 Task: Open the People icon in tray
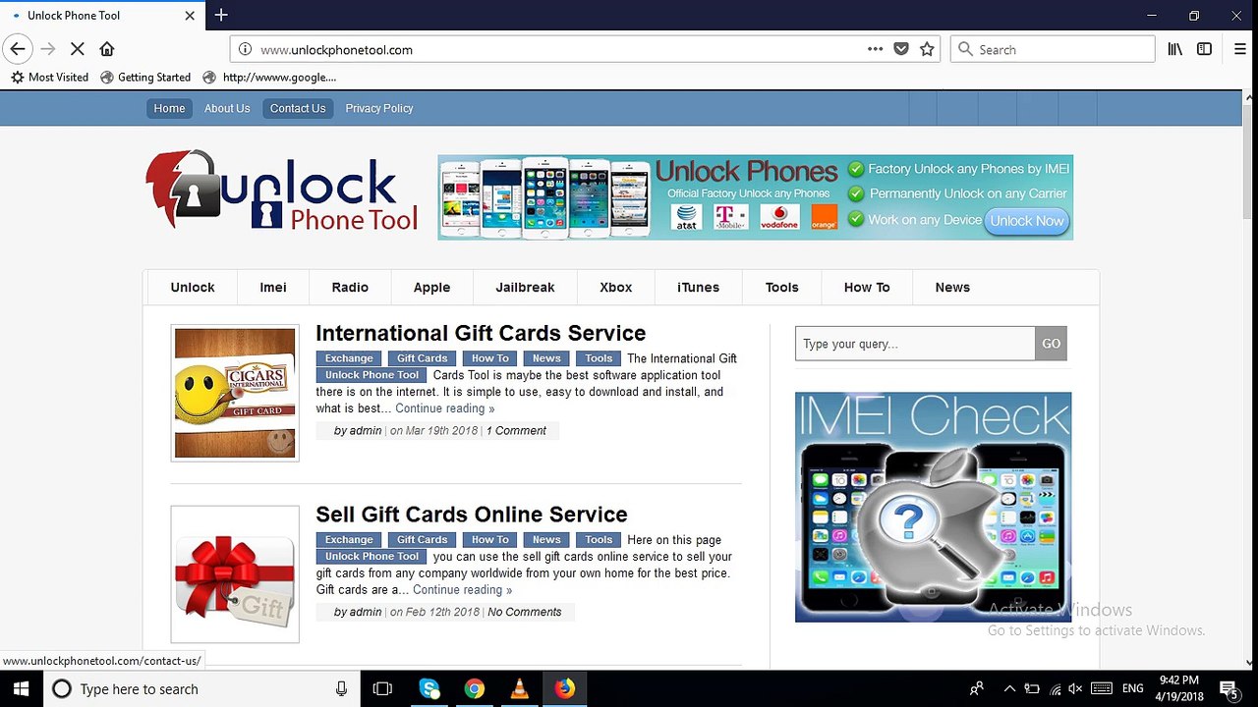(x=976, y=689)
